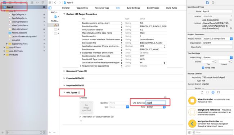Click the Organization text field
Screen dimensions: 234x135
point(217,43)
